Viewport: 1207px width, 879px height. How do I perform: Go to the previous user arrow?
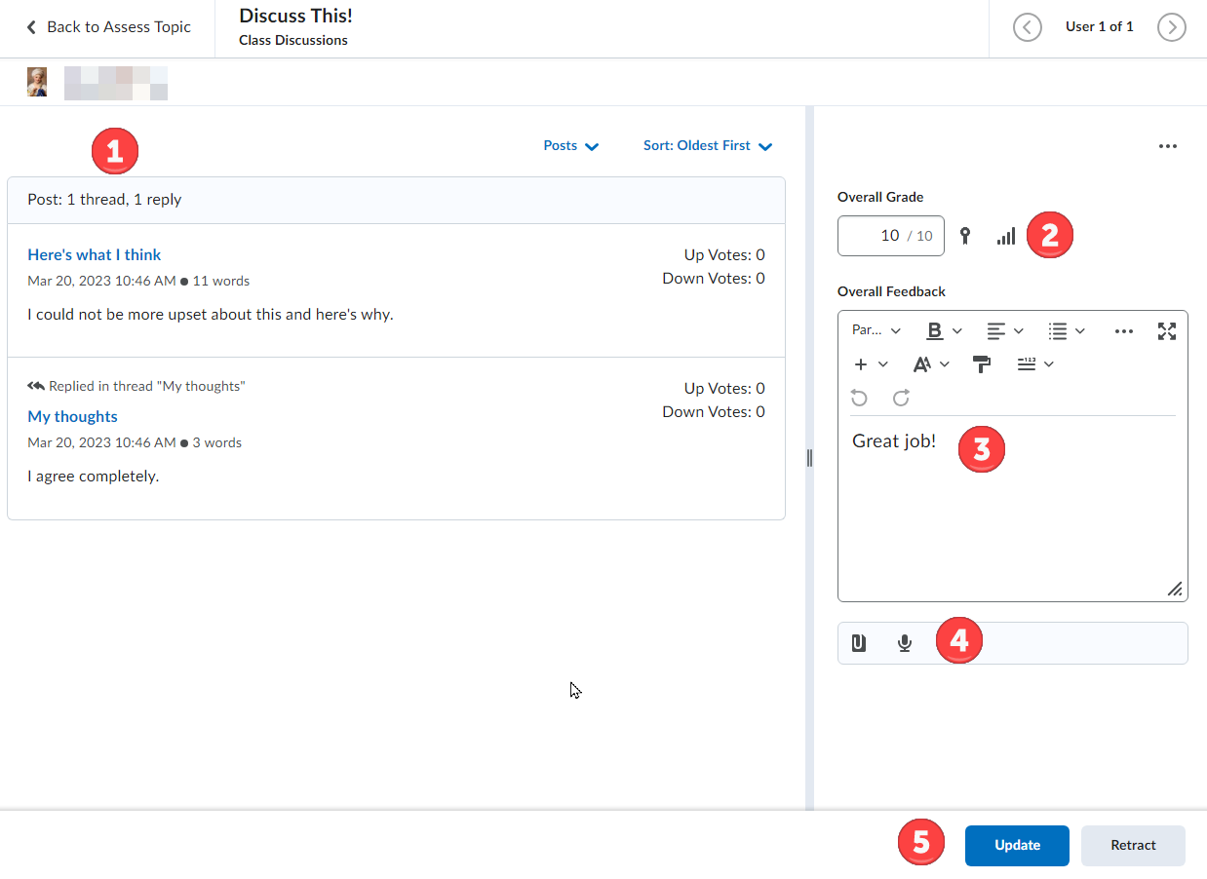coord(1028,27)
